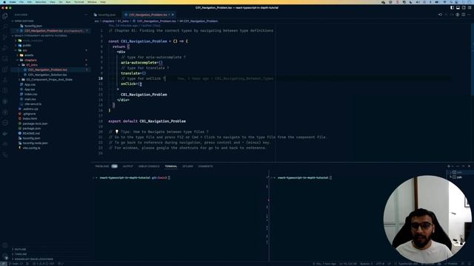474x266 pixels.
Task: Switch to the tsconfig.json editor tab
Action: tap(106, 15)
